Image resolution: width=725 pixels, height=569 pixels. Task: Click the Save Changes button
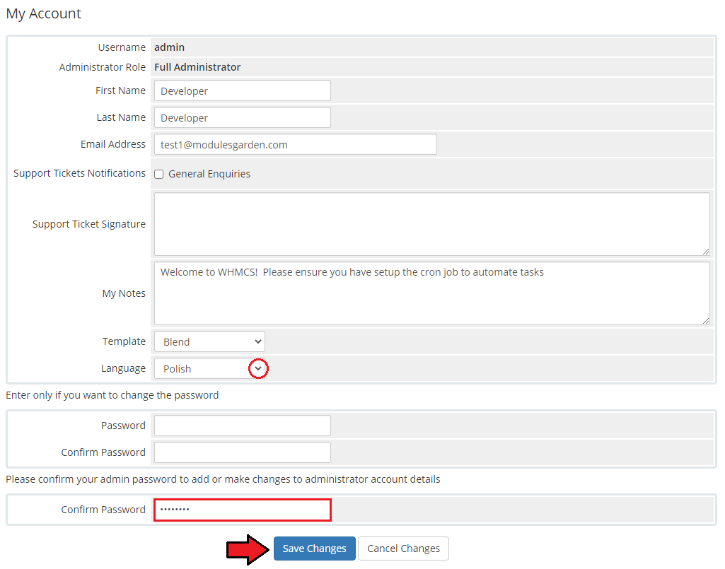(x=315, y=549)
